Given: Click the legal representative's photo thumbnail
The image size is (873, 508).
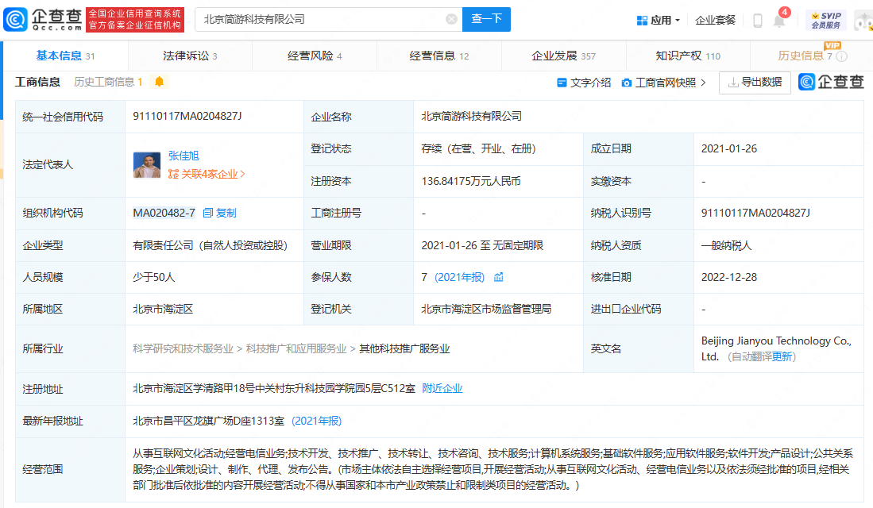Looking at the screenshot, I should [x=147, y=165].
